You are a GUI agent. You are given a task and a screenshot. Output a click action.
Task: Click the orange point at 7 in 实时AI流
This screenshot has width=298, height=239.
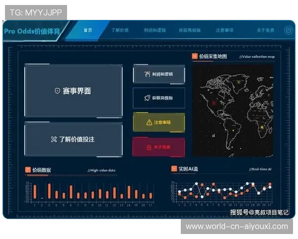(x=213, y=184)
